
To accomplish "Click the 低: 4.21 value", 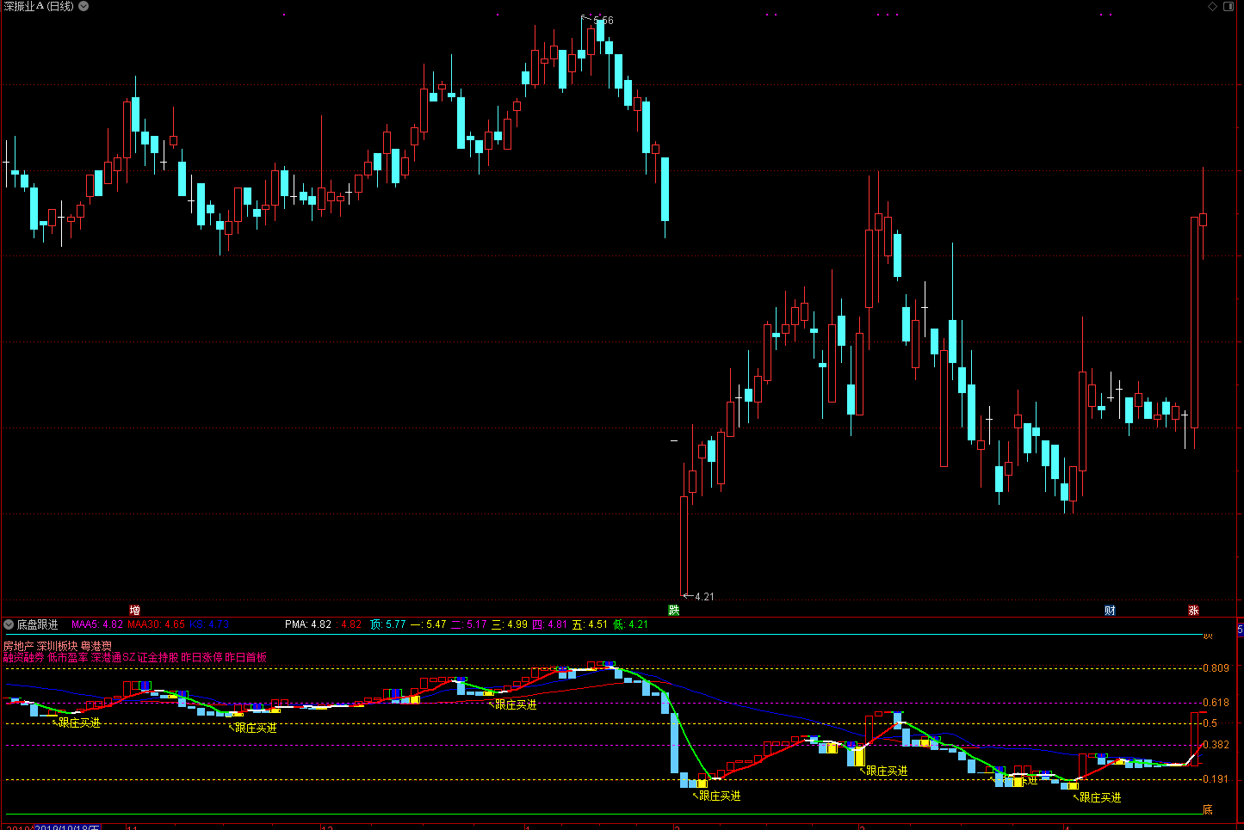I will [x=631, y=624].
